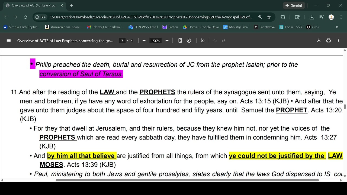Open Gmail Inbox (13) bookmark
The height and width of the screenshot is (195, 347).
click(105, 27)
